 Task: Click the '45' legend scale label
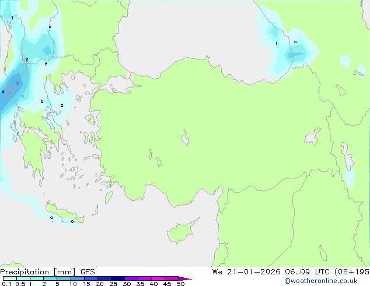pyautogui.click(x=167, y=284)
